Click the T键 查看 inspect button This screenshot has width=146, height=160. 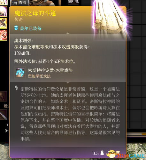pos(19,3)
